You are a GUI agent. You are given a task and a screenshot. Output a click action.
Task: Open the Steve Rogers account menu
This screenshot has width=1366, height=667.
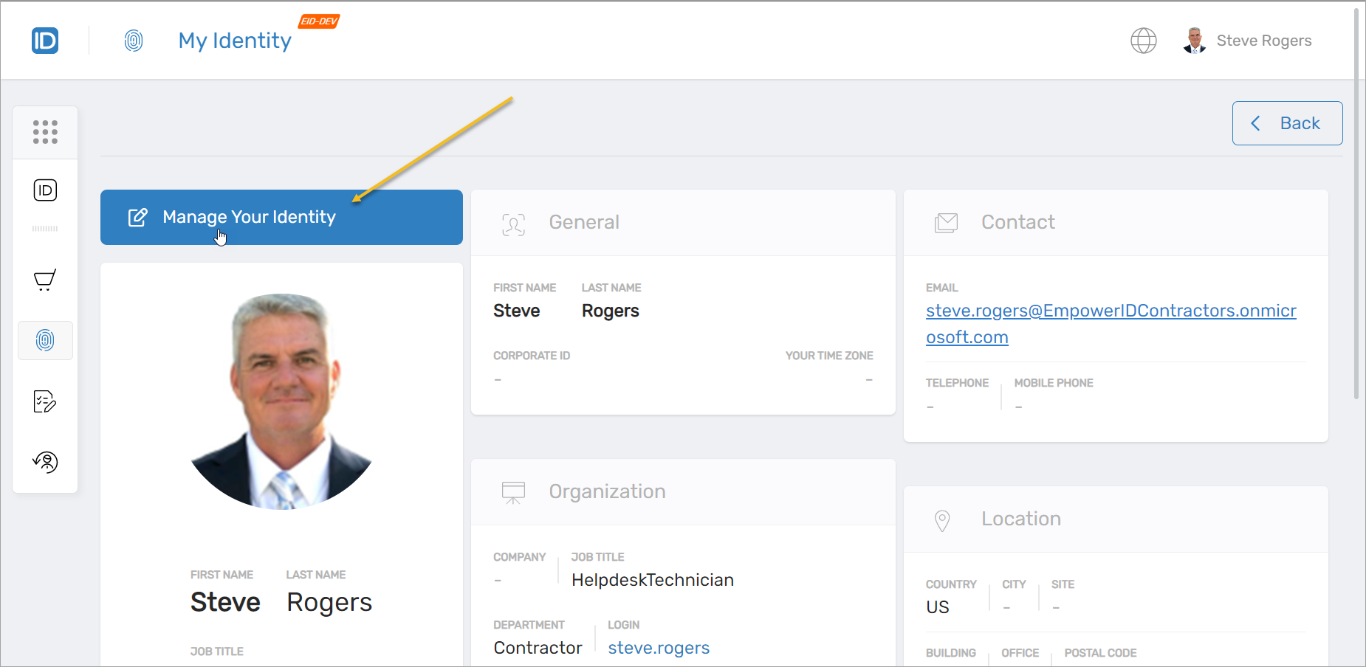point(1264,41)
